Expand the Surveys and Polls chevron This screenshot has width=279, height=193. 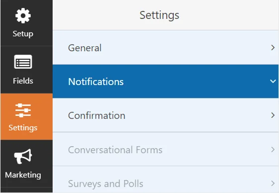273,184
